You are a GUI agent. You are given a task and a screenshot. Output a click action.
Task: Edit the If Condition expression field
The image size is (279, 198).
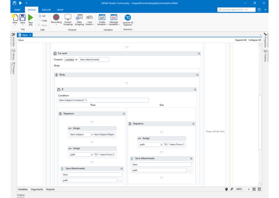tap(103, 100)
